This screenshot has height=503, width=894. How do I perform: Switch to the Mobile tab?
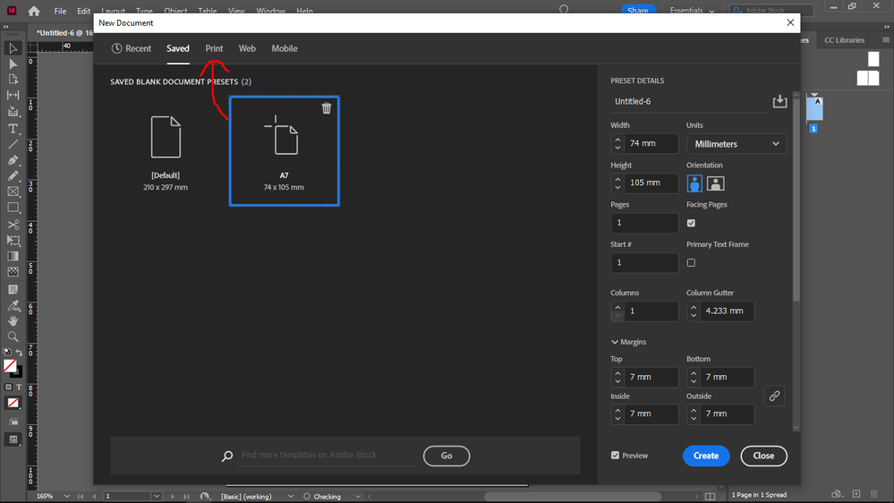[285, 48]
